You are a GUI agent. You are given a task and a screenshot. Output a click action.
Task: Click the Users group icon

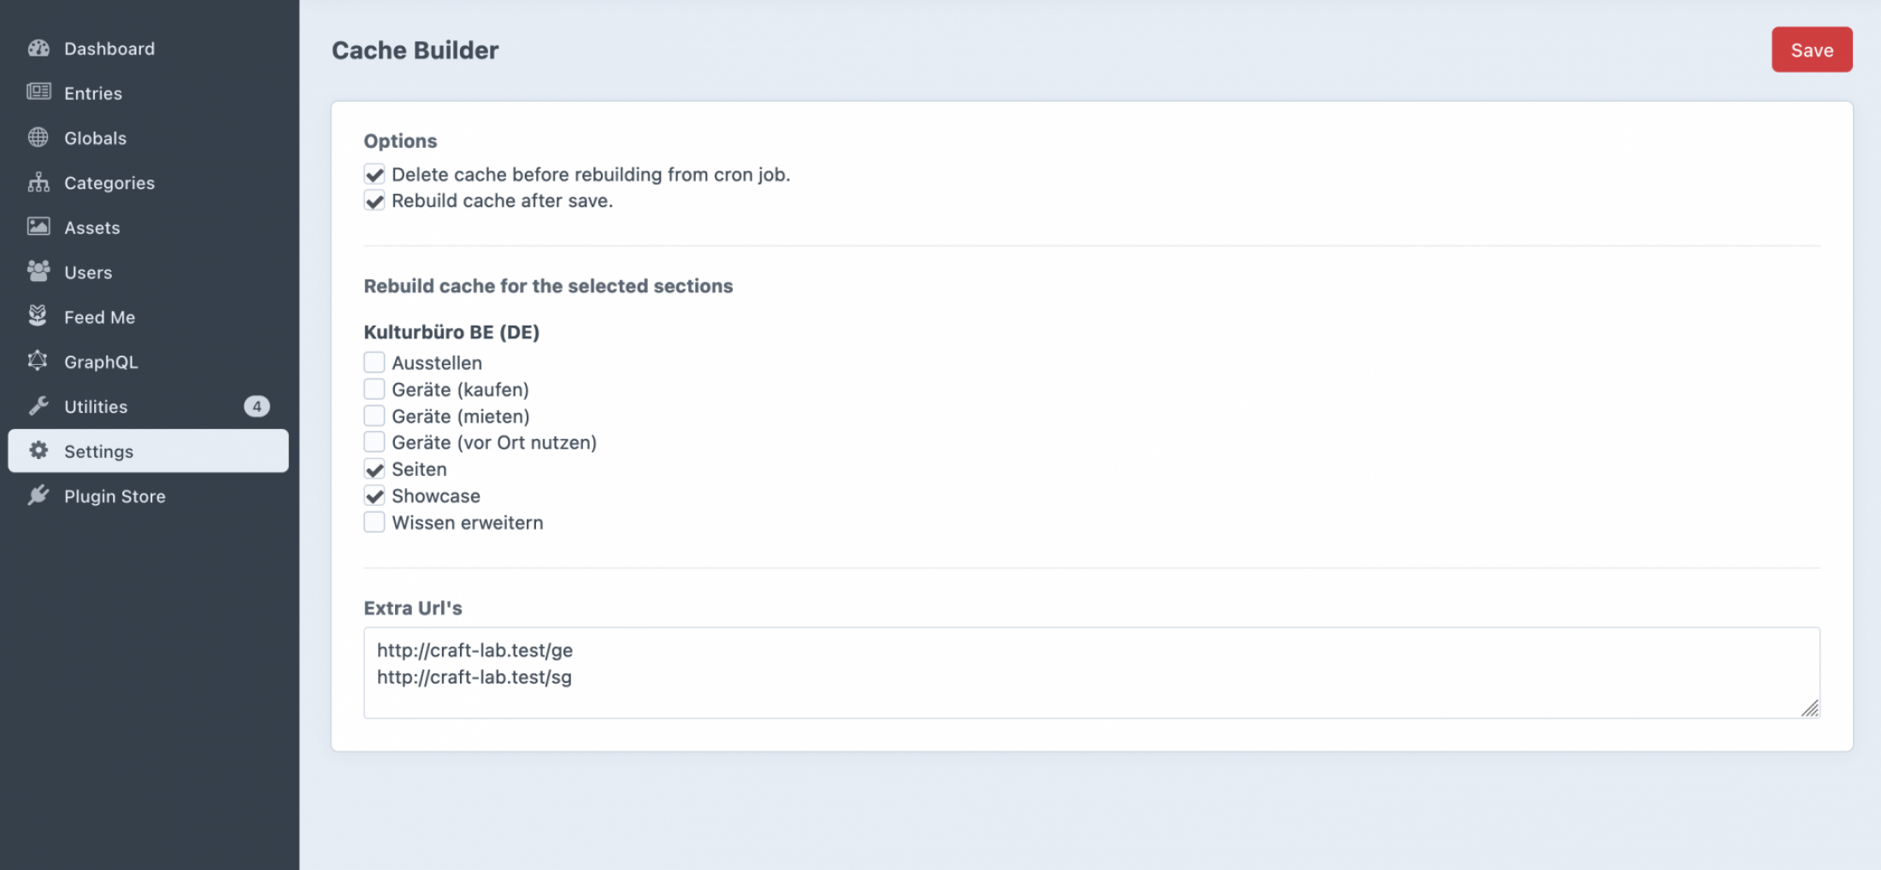(x=38, y=272)
